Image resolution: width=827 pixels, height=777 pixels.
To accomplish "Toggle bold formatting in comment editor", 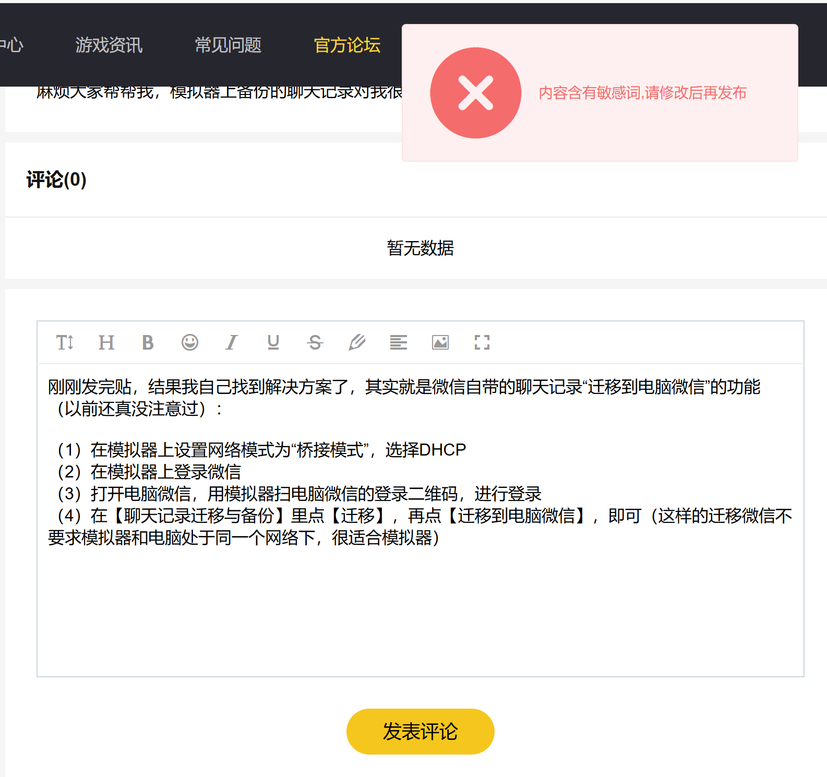I will click(148, 342).
